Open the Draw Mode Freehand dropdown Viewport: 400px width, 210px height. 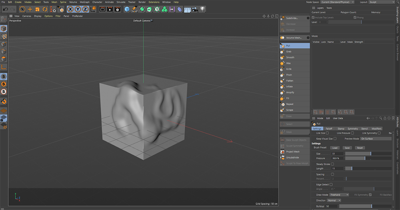(x=339, y=195)
